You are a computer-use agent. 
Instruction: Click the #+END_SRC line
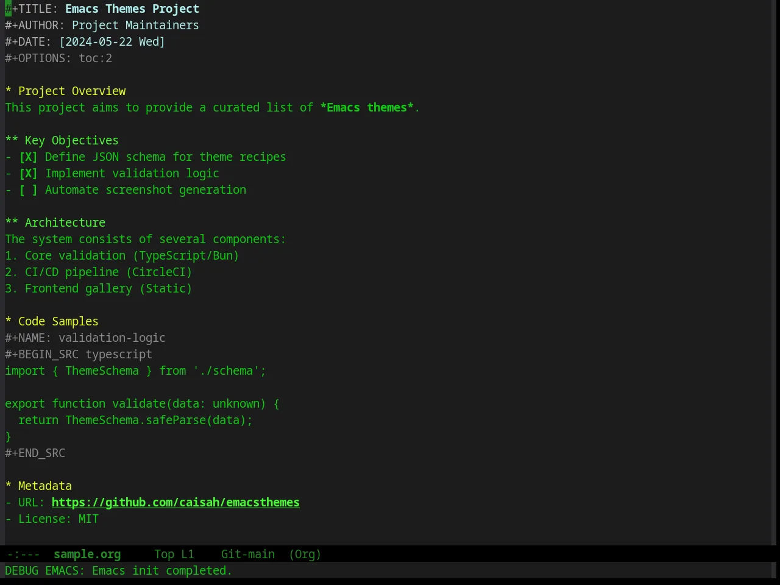35,453
